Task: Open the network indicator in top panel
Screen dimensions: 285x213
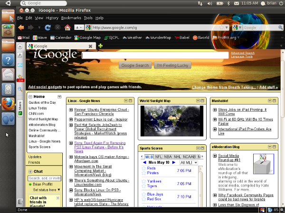Action: (x=200, y=3)
